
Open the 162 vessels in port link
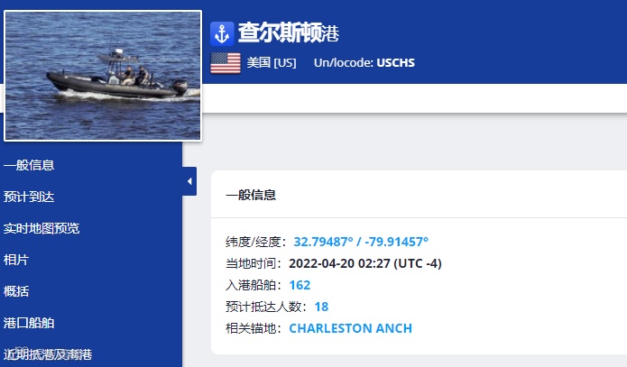click(x=300, y=285)
